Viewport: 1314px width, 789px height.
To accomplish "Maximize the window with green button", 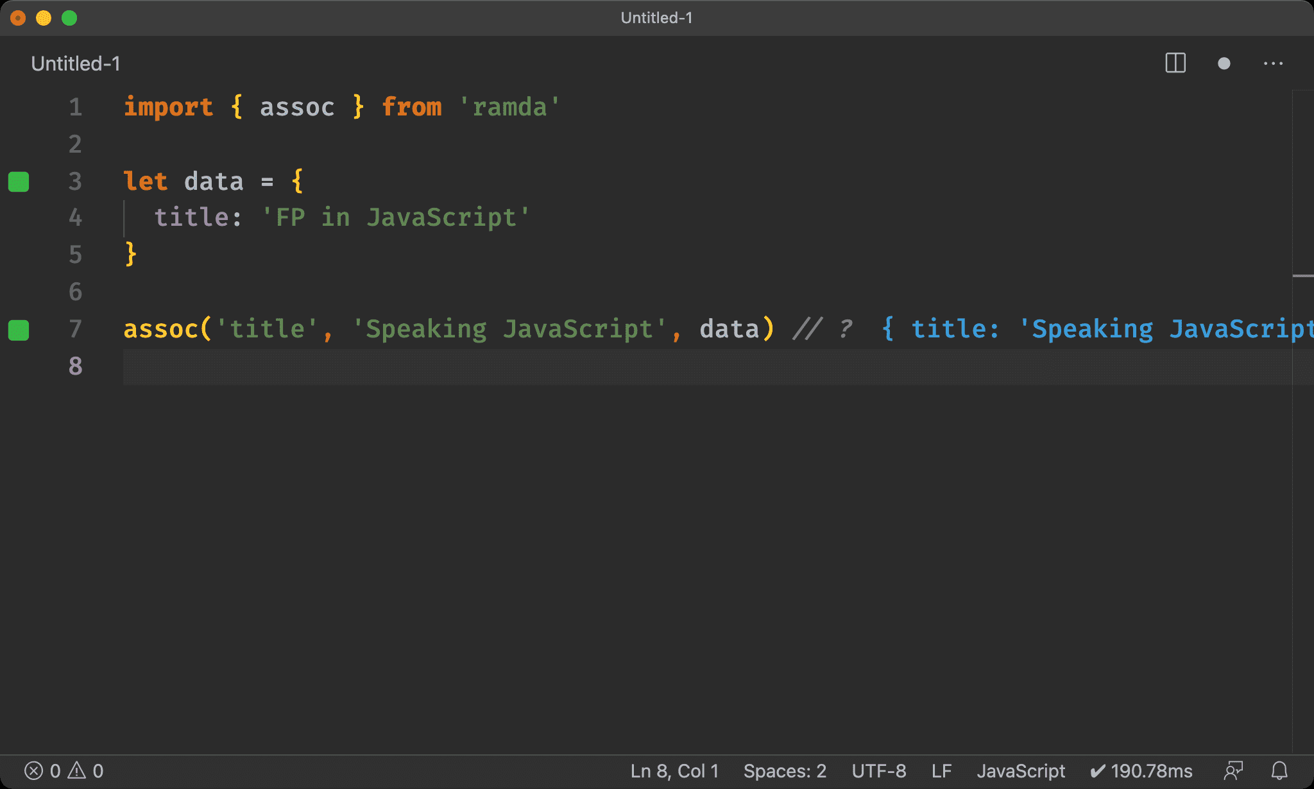I will pyautogui.click(x=69, y=18).
